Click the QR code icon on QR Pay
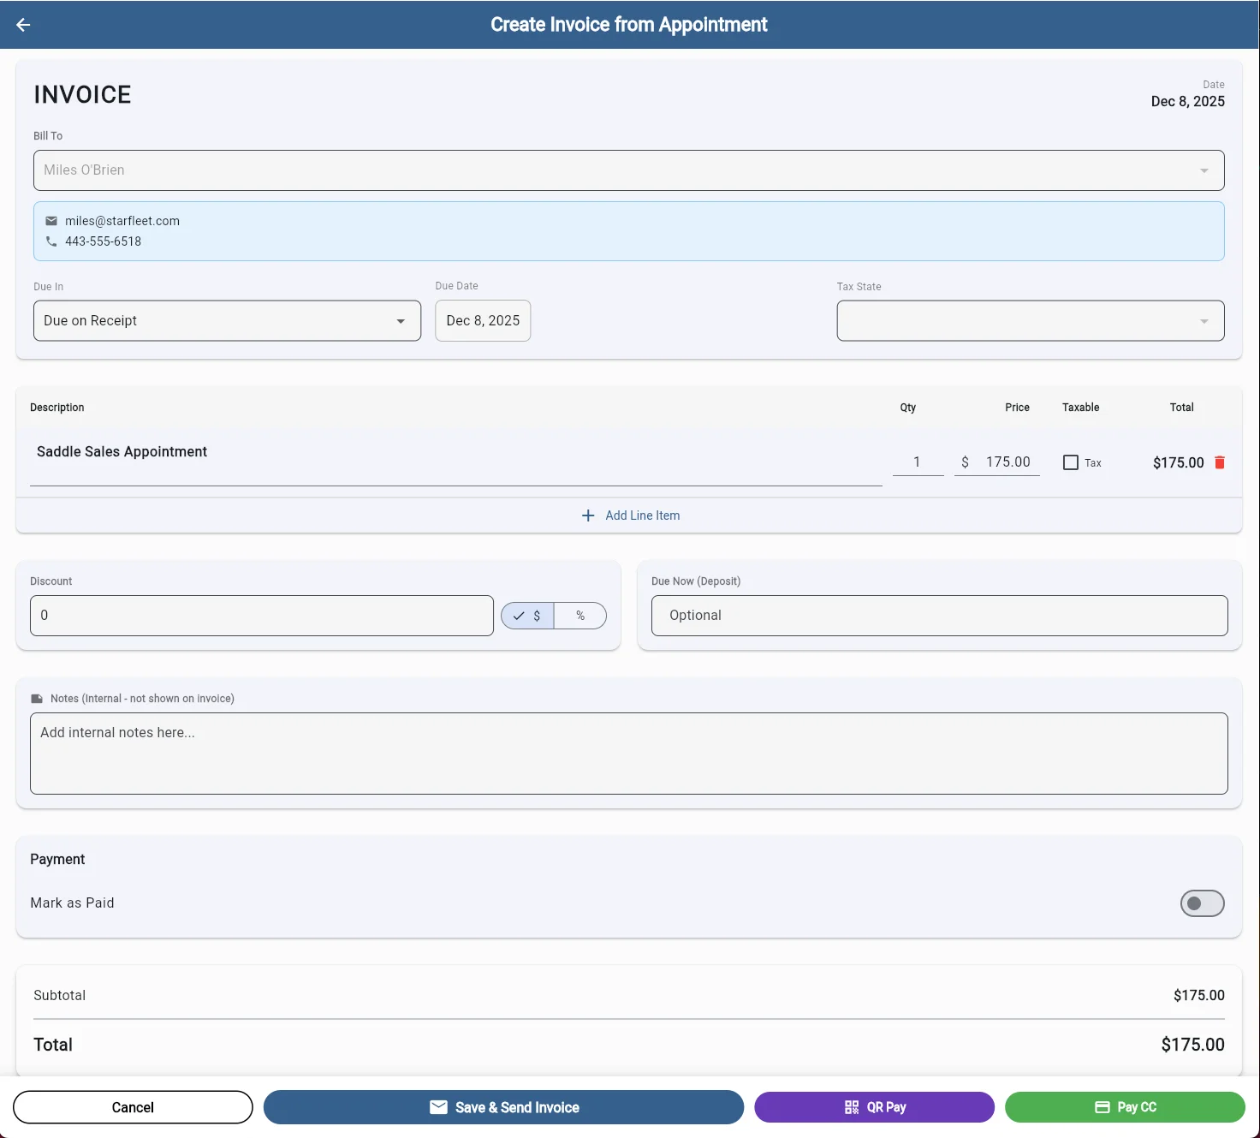 click(x=853, y=1106)
